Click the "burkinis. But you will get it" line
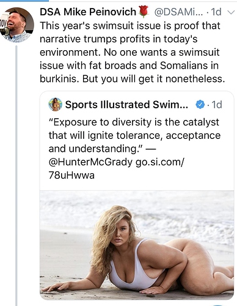 133,79
